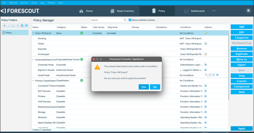Image resolution: width=254 pixels, height=133 pixels.
Task: Collapse the Cisco VM Export policy
Action: tap(33, 33)
